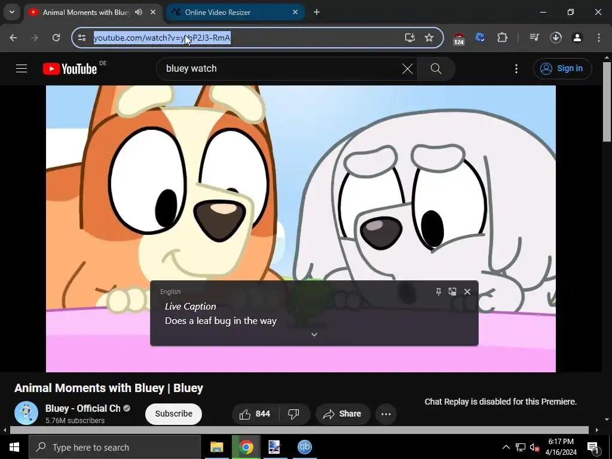Screen dimensions: 612x459
Task: Open Chrome downloads icon
Action: click(x=556, y=38)
